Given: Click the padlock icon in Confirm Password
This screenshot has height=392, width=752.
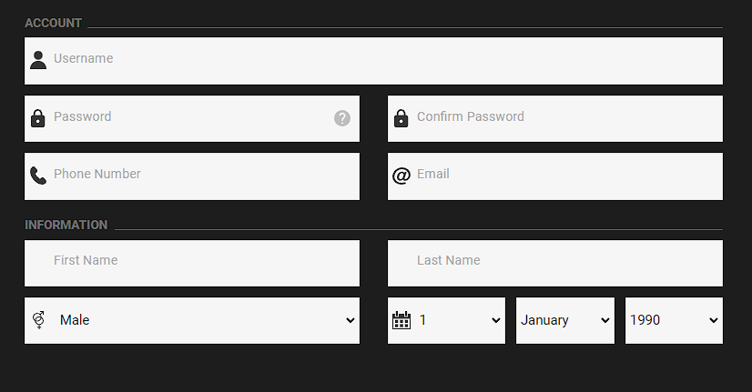Looking at the screenshot, I should 401,118.
